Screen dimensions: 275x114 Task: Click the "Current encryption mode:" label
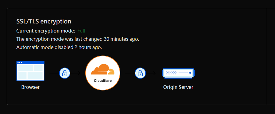(46, 31)
